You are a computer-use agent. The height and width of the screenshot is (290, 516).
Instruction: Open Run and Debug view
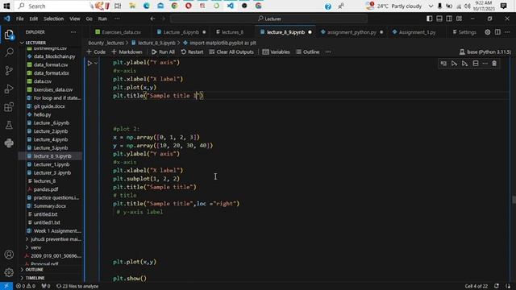(9, 89)
